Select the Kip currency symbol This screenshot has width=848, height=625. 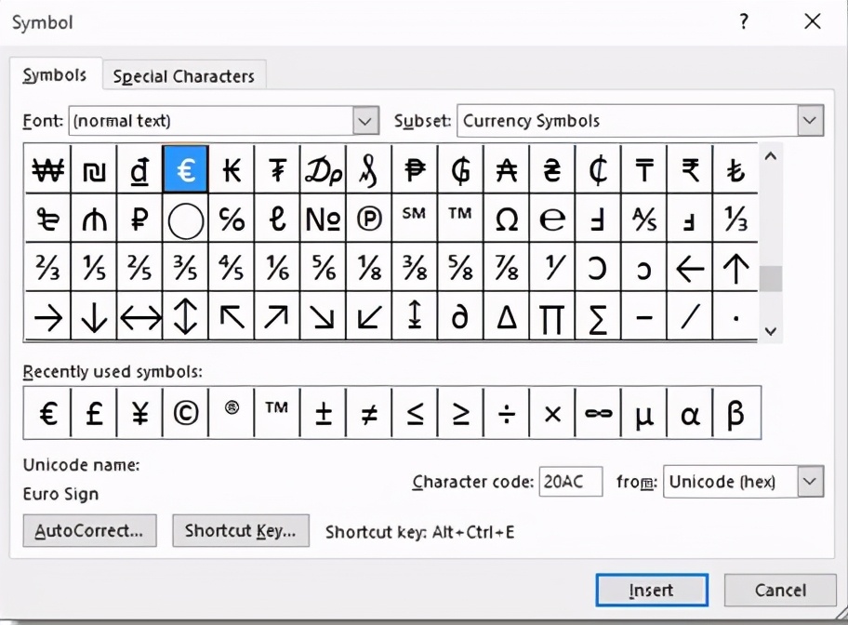(x=231, y=169)
